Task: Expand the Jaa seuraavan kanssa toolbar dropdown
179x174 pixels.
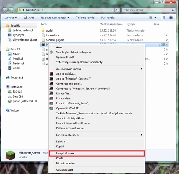Action: coord(55,18)
